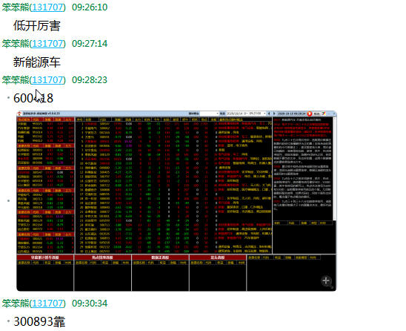Click the right arrow icon beside the time field
The width and height of the screenshot is (406, 331).
pos(274,114)
